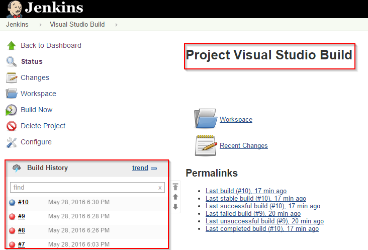Viewport: 368px width, 250px height.
Task: Click blue status ball of build #10
Action: 12,202
